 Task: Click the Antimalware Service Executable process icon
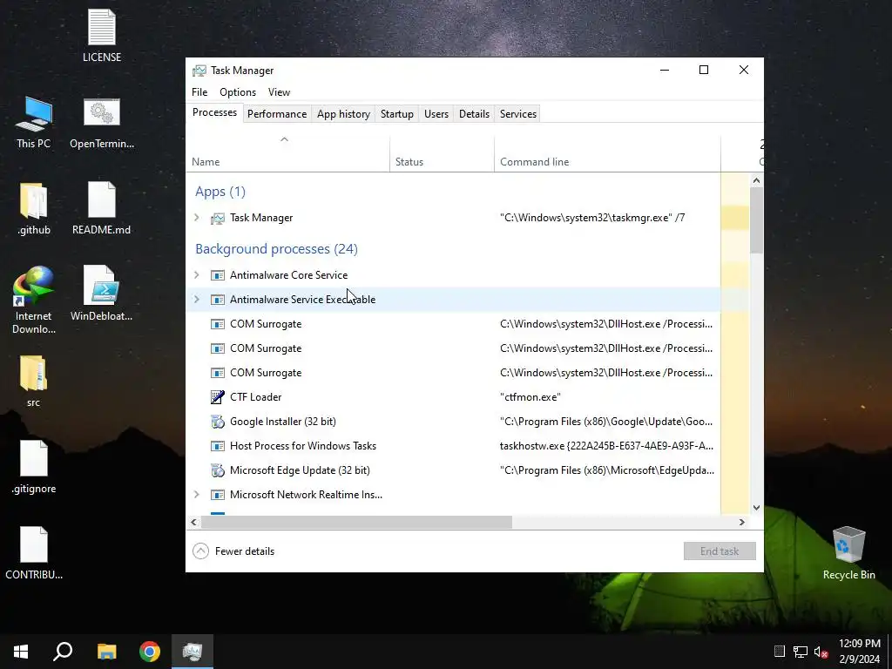(x=217, y=300)
